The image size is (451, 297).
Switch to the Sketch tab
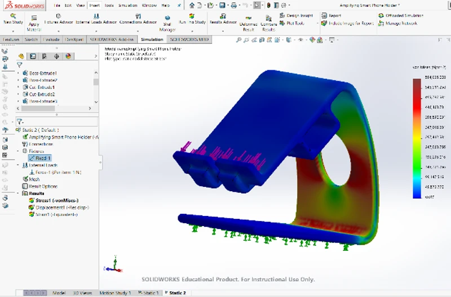[x=31, y=39]
